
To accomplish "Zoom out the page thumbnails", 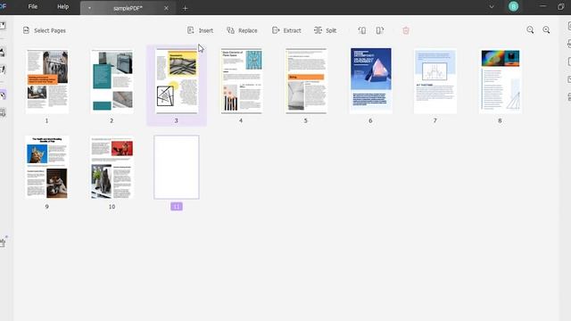I will 530,30.
